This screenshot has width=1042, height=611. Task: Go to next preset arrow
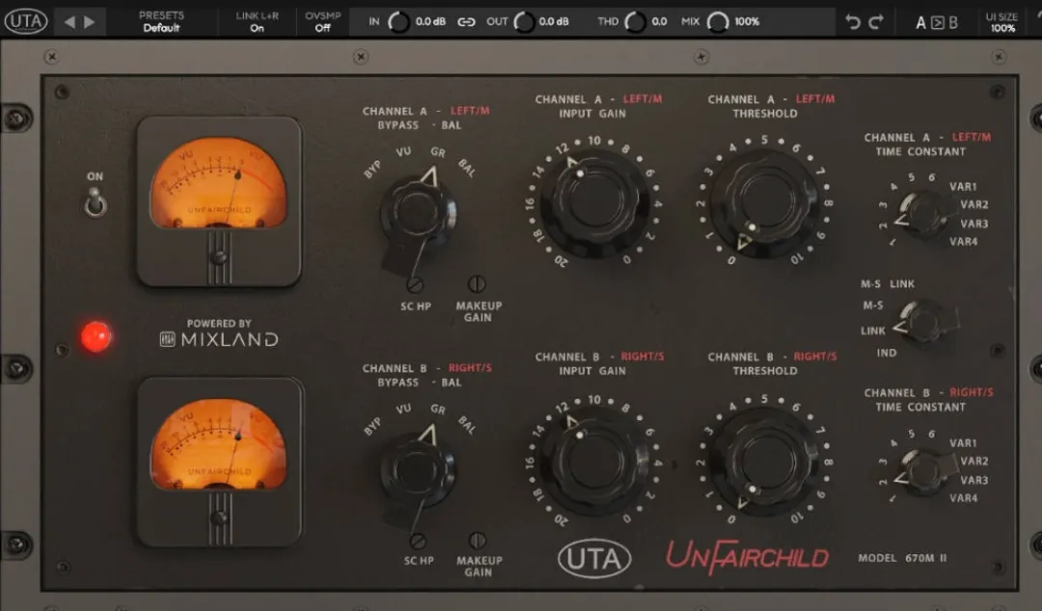(x=89, y=22)
